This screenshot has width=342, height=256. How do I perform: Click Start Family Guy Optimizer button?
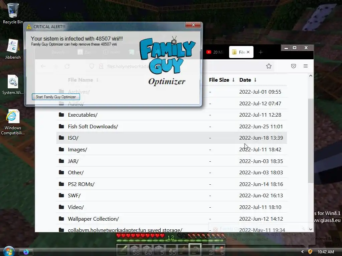coord(56,97)
